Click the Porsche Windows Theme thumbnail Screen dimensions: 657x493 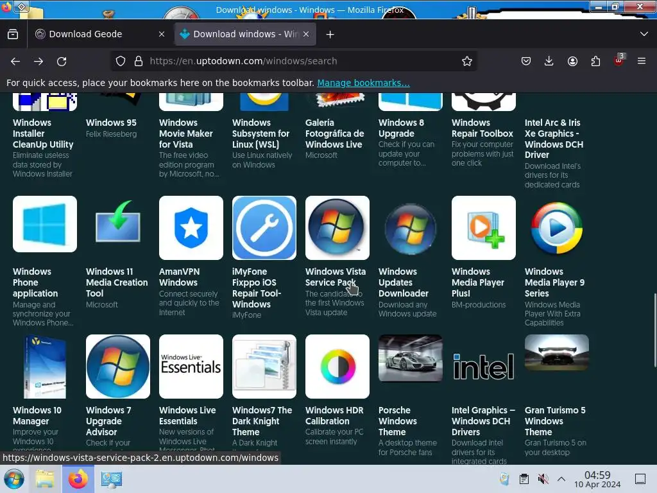[410, 358]
